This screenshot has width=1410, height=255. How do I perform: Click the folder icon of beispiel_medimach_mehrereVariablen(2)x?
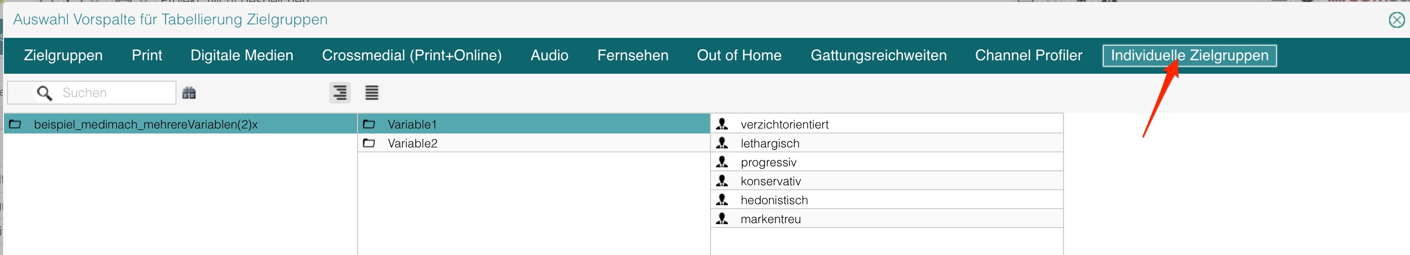click(15, 124)
